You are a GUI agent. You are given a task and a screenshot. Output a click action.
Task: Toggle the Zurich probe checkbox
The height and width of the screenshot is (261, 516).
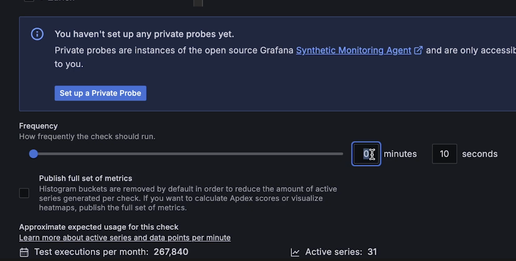tap(29, 1)
